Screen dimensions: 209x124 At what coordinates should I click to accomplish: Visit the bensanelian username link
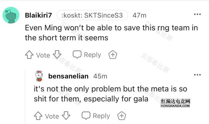68,76
